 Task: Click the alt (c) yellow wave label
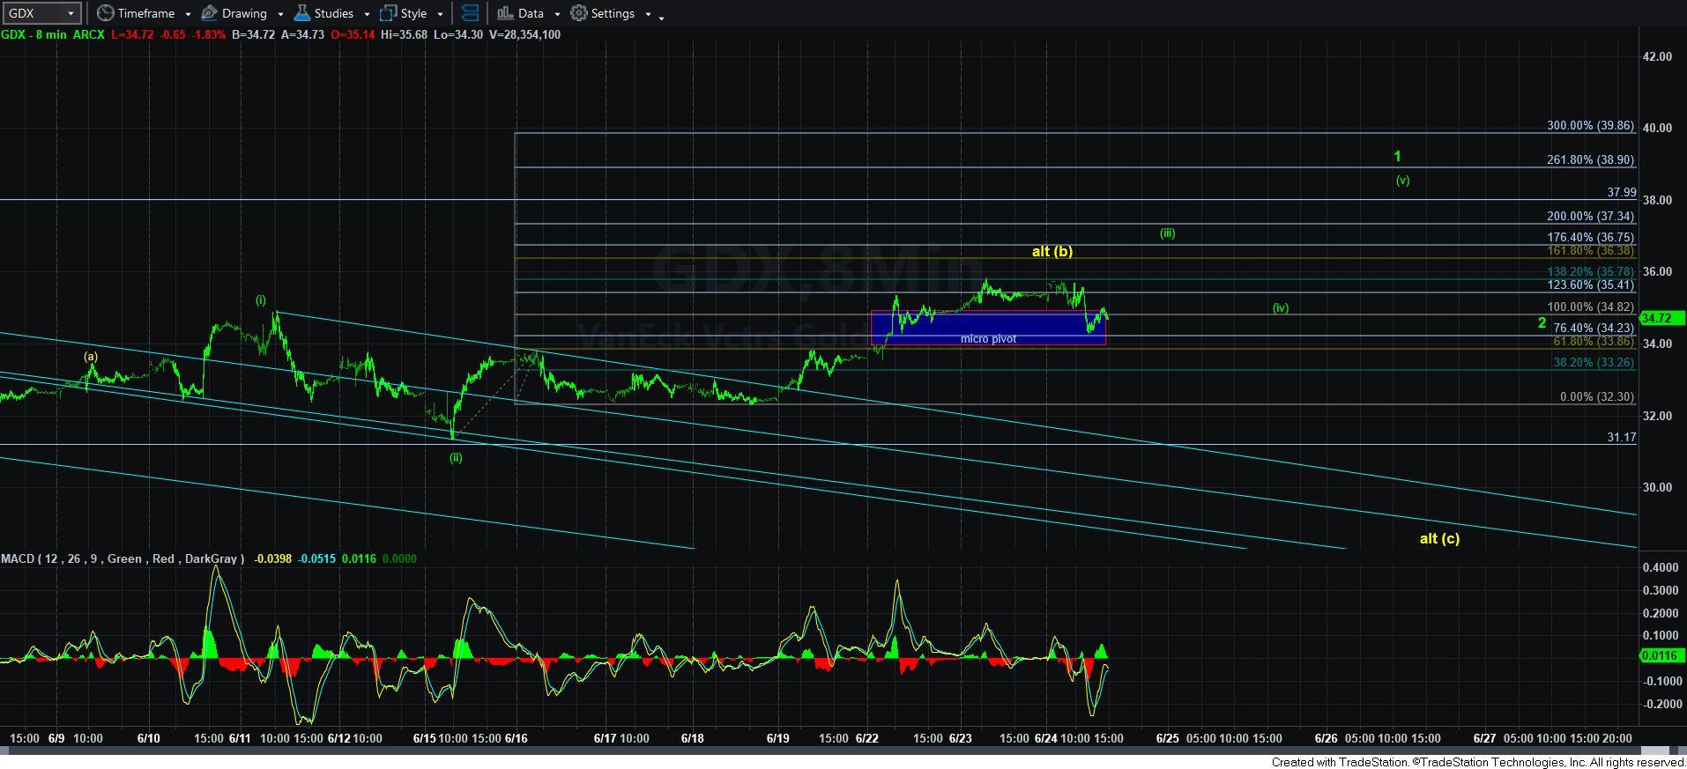pos(1439,538)
